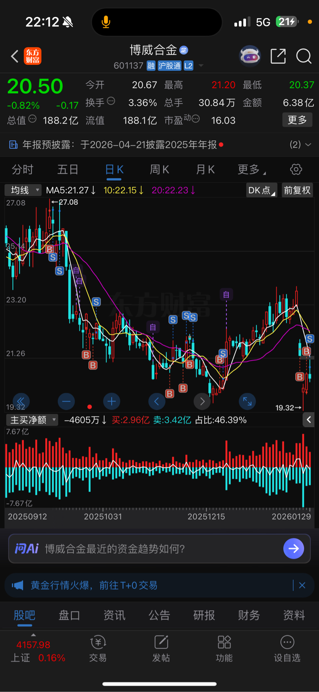Tap the 占比:46.39% value
Image resolution: width=319 pixels, height=692 pixels.
(x=221, y=420)
